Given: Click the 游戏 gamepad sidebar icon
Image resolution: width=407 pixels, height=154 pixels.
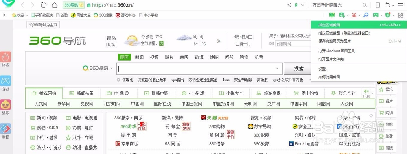Looking at the screenshot, I should click(5, 80).
